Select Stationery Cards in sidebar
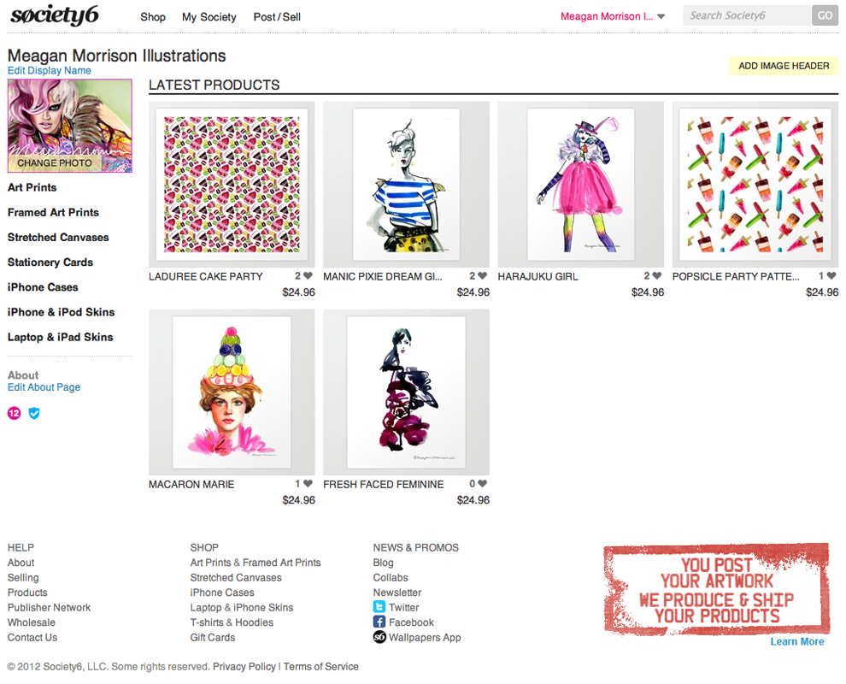Image resolution: width=846 pixels, height=684 pixels. [x=50, y=262]
